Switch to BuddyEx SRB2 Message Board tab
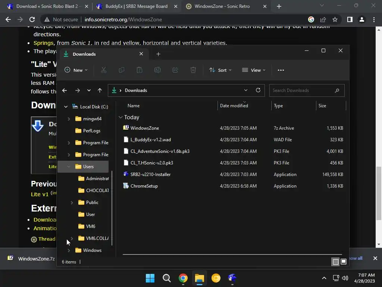This screenshot has width=382, height=287. click(x=137, y=6)
